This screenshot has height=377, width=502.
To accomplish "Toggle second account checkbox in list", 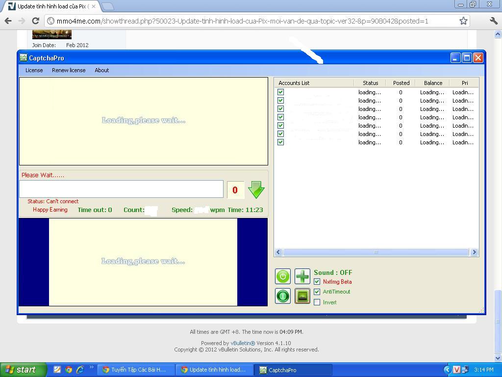I will [280, 100].
